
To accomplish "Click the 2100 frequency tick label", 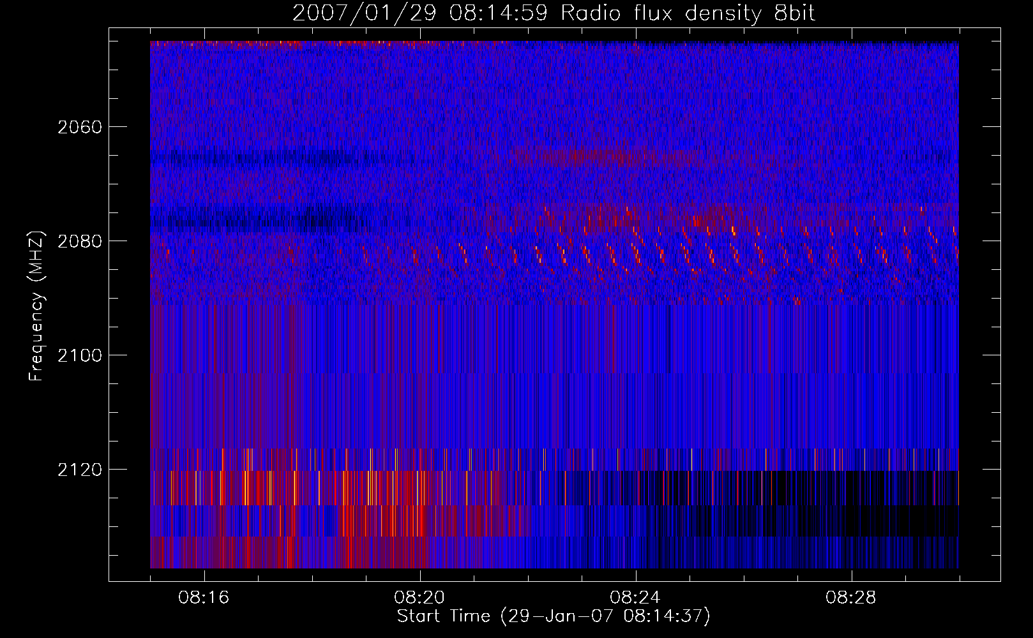I will (x=80, y=355).
